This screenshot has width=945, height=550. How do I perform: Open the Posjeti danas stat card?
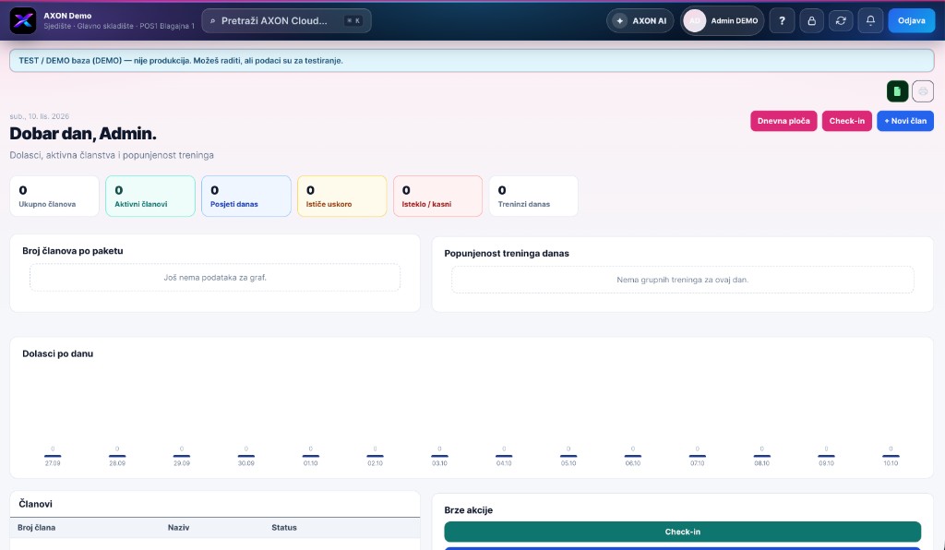click(245, 196)
